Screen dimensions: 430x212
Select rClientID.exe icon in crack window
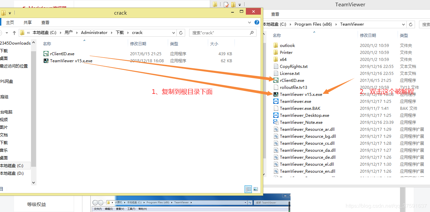tap(46, 54)
